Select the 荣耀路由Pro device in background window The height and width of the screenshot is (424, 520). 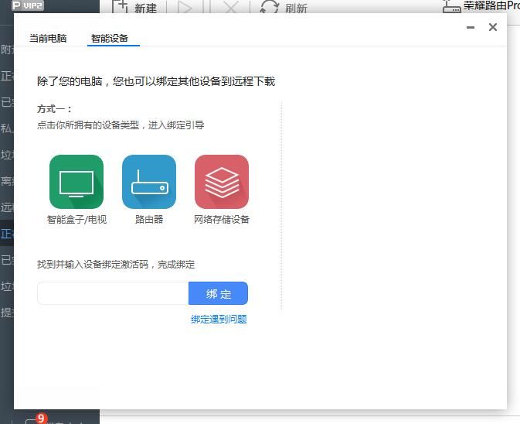481,6
